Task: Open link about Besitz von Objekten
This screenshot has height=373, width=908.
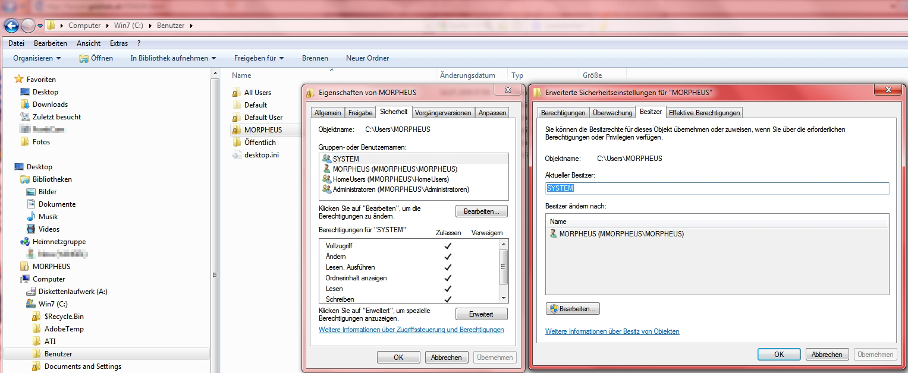Action: [612, 331]
